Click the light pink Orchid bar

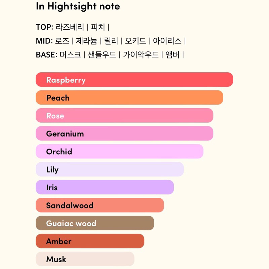tap(119, 151)
